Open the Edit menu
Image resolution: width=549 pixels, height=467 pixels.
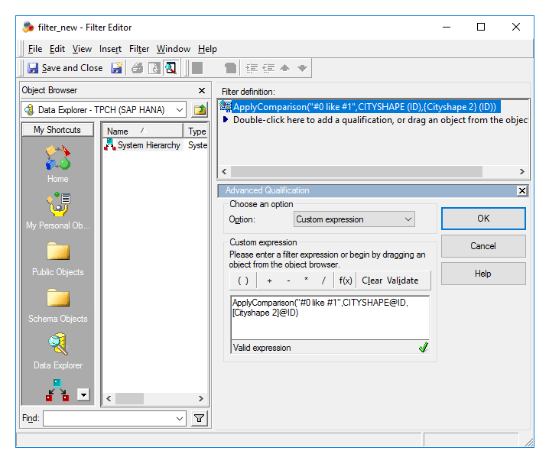pos(57,49)
